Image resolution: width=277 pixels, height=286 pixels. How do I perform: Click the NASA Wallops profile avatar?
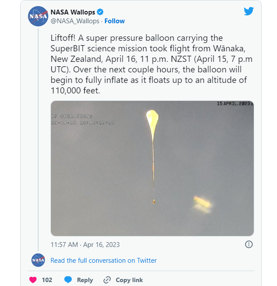(38, 16)
